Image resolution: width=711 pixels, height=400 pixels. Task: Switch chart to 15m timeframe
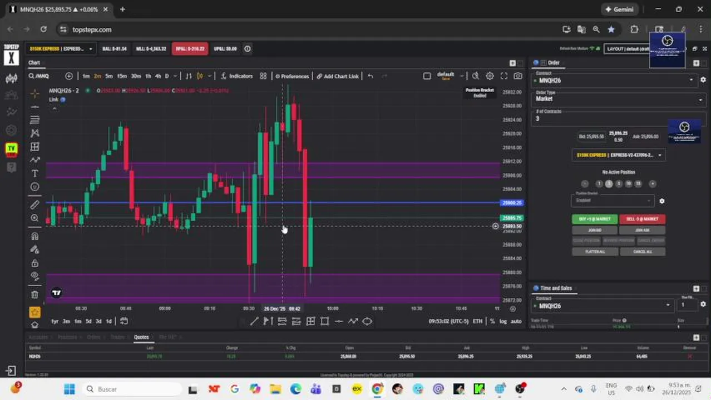121,76
